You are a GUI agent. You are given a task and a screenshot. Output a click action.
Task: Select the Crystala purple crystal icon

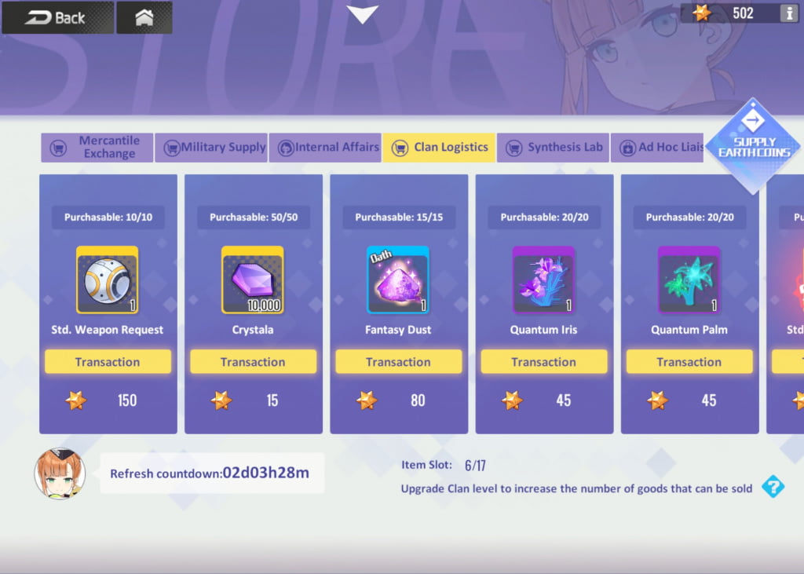(x=252, y=280)
